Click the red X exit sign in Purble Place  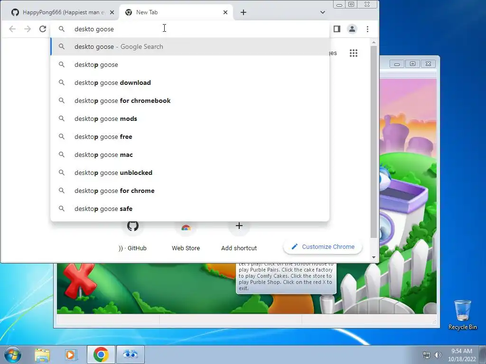[79, 280]
